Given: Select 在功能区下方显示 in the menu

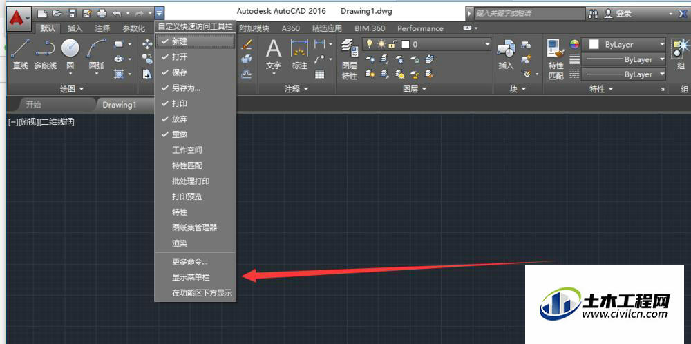Looking at the screenshot, I should tap(196, 292).
